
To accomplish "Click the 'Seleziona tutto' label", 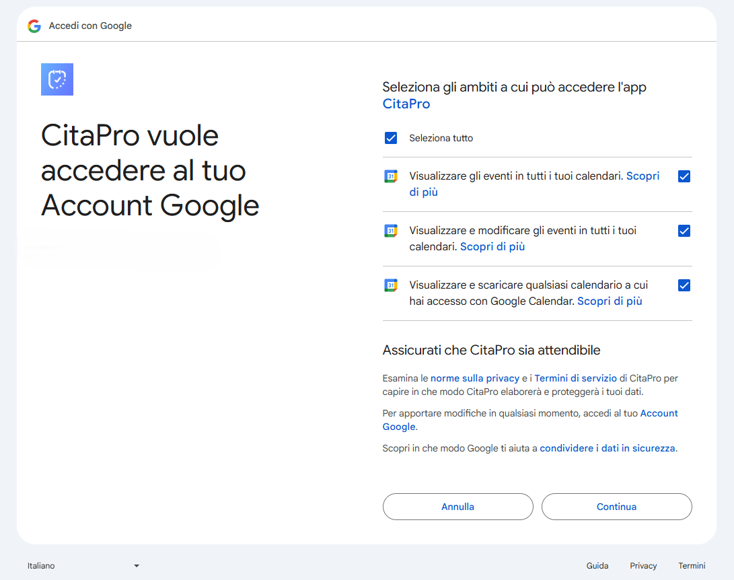I will tap(441, 138).
